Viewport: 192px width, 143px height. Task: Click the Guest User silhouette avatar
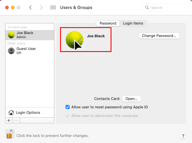[x=11, y=51]
